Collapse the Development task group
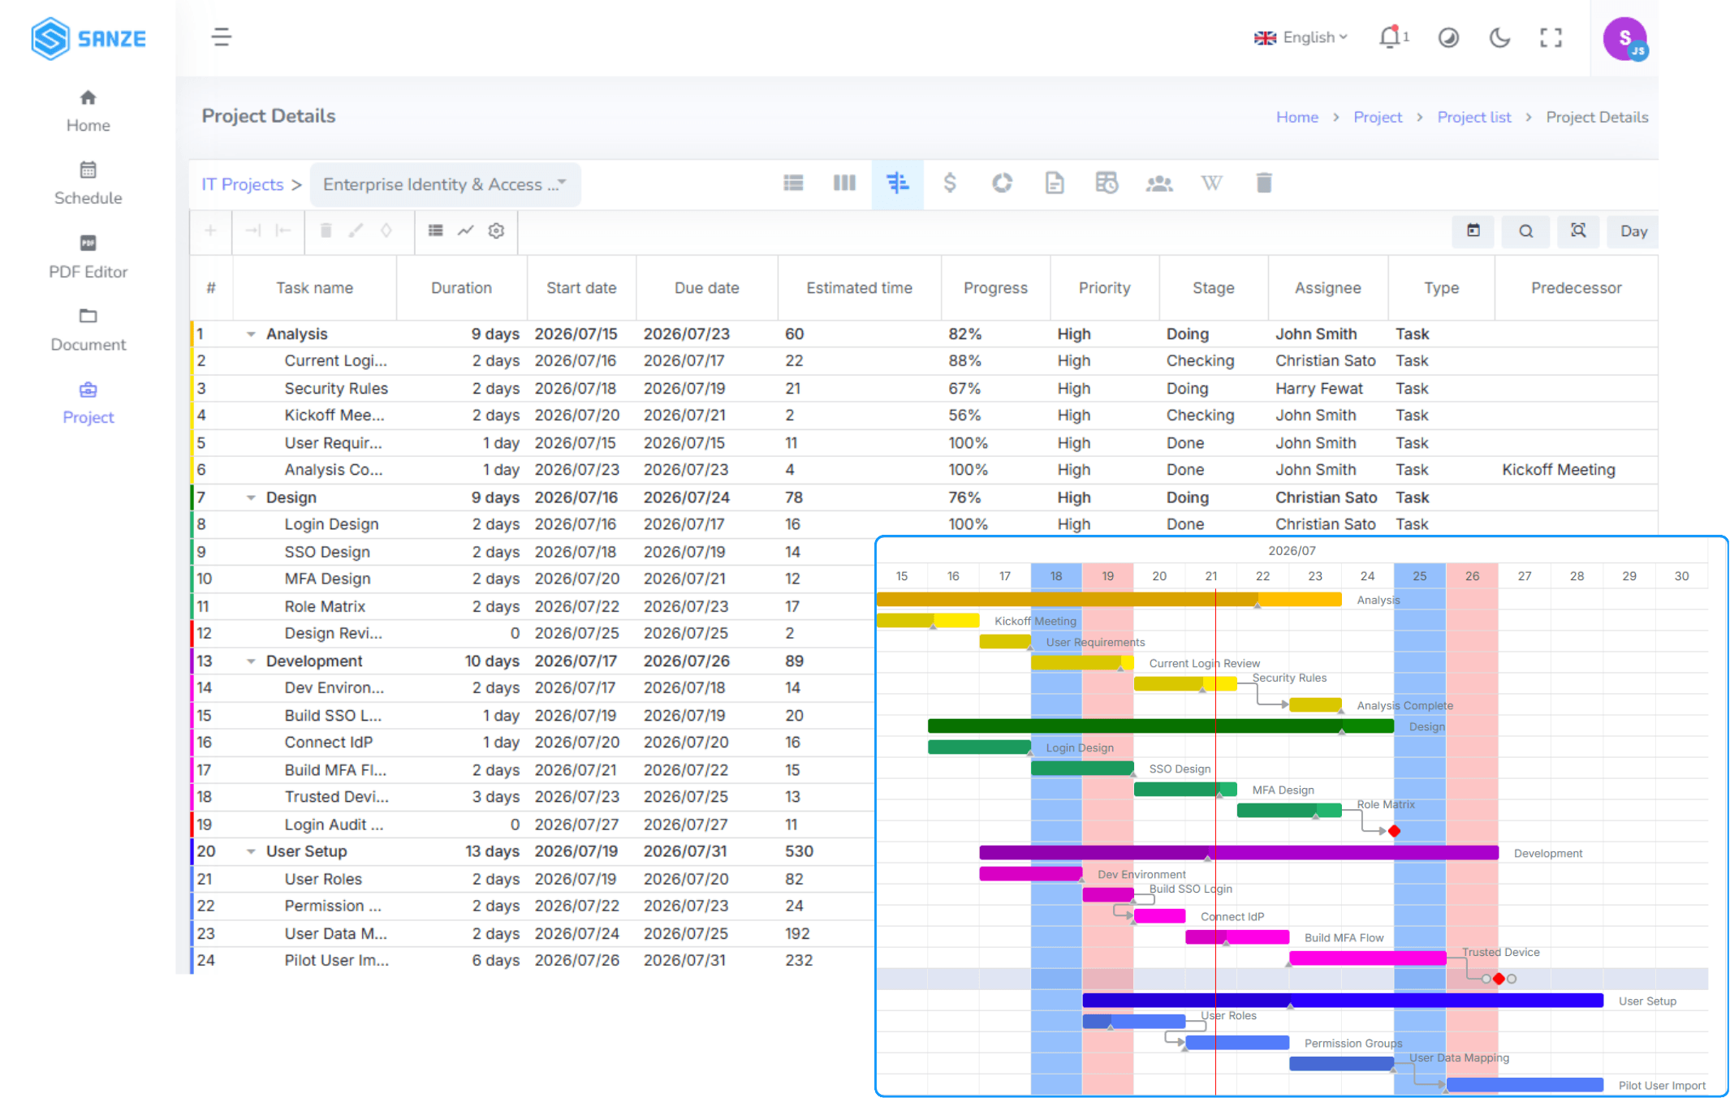 [251, 661]
